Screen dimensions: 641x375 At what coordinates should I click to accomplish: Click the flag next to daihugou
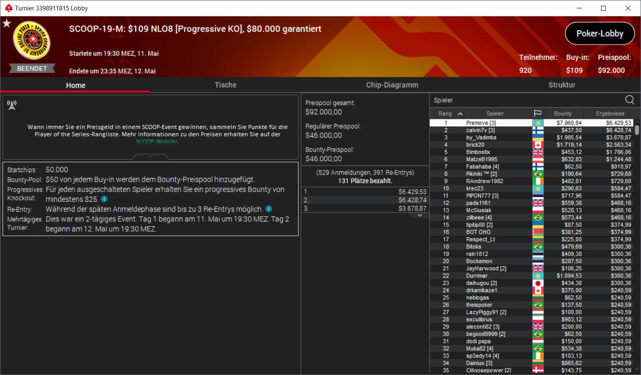click(x=538, y=283)
